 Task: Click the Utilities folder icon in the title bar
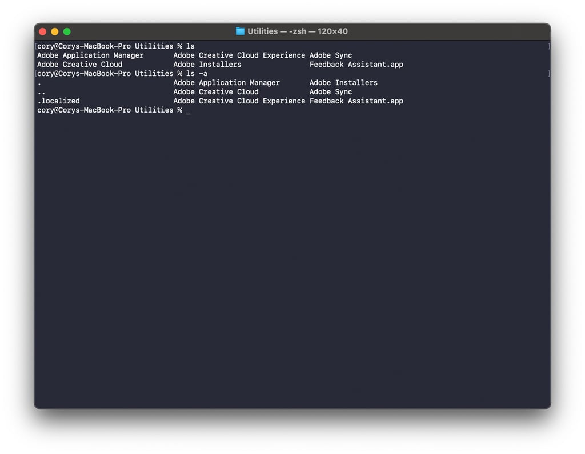pos(239,31)
